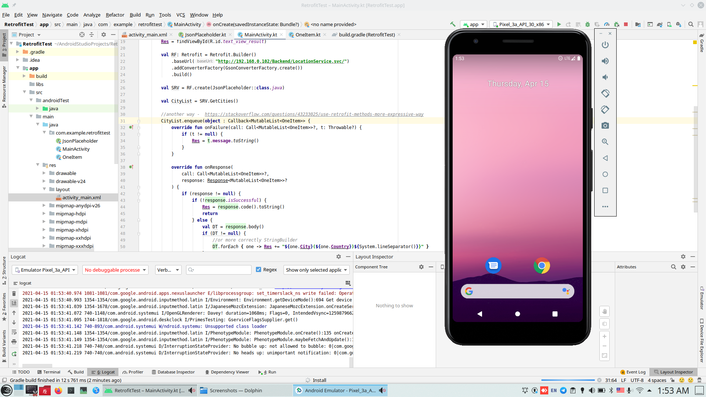706x397 pixels.
Task: Open the Pixel_3a_API_30_x86 device dropdown
Action: pos(521,25)
